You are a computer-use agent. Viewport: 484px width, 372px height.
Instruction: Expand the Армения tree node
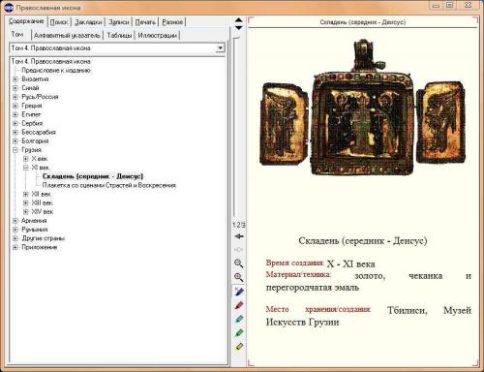[15, 221]
